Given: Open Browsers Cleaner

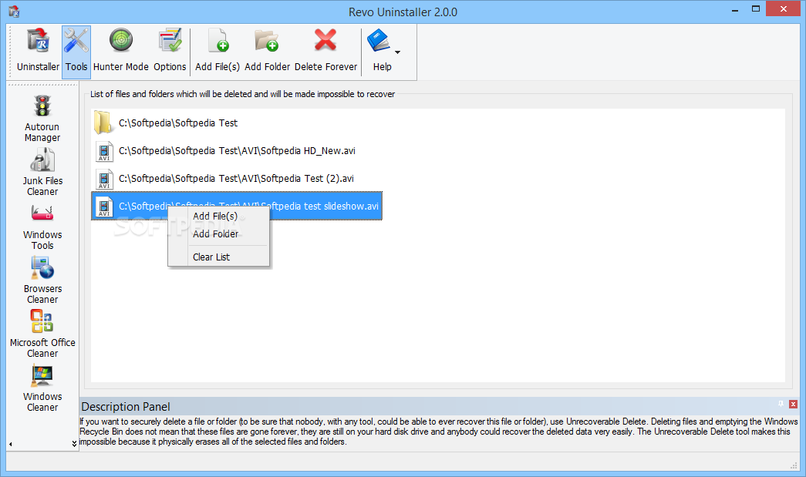Looking at the screenshot, I should [42, 280].
